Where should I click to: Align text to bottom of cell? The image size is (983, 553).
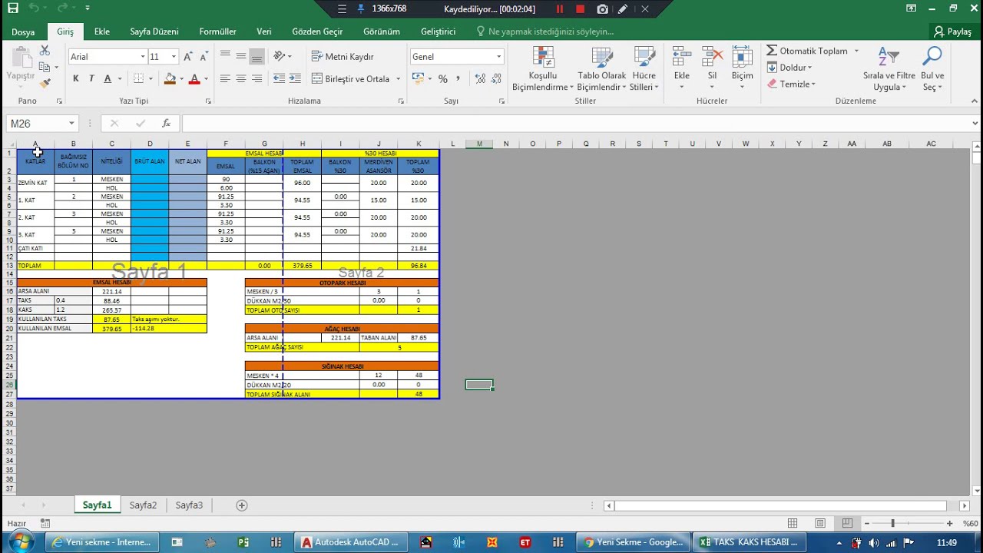(257, 56)
